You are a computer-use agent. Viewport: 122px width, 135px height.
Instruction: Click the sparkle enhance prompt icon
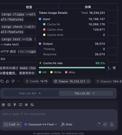tap(105, 124)
